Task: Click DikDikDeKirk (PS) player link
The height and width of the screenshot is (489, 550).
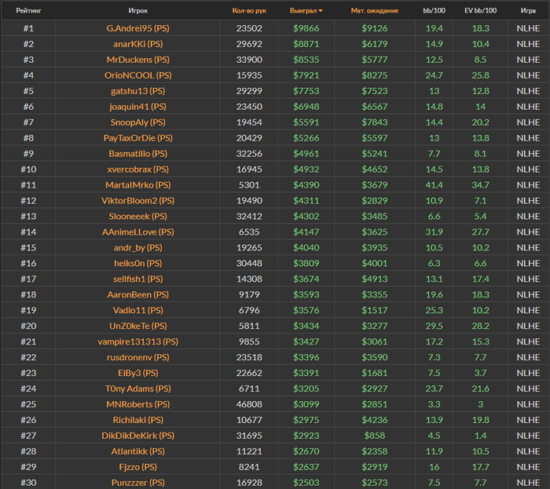Action: point(137,436)
